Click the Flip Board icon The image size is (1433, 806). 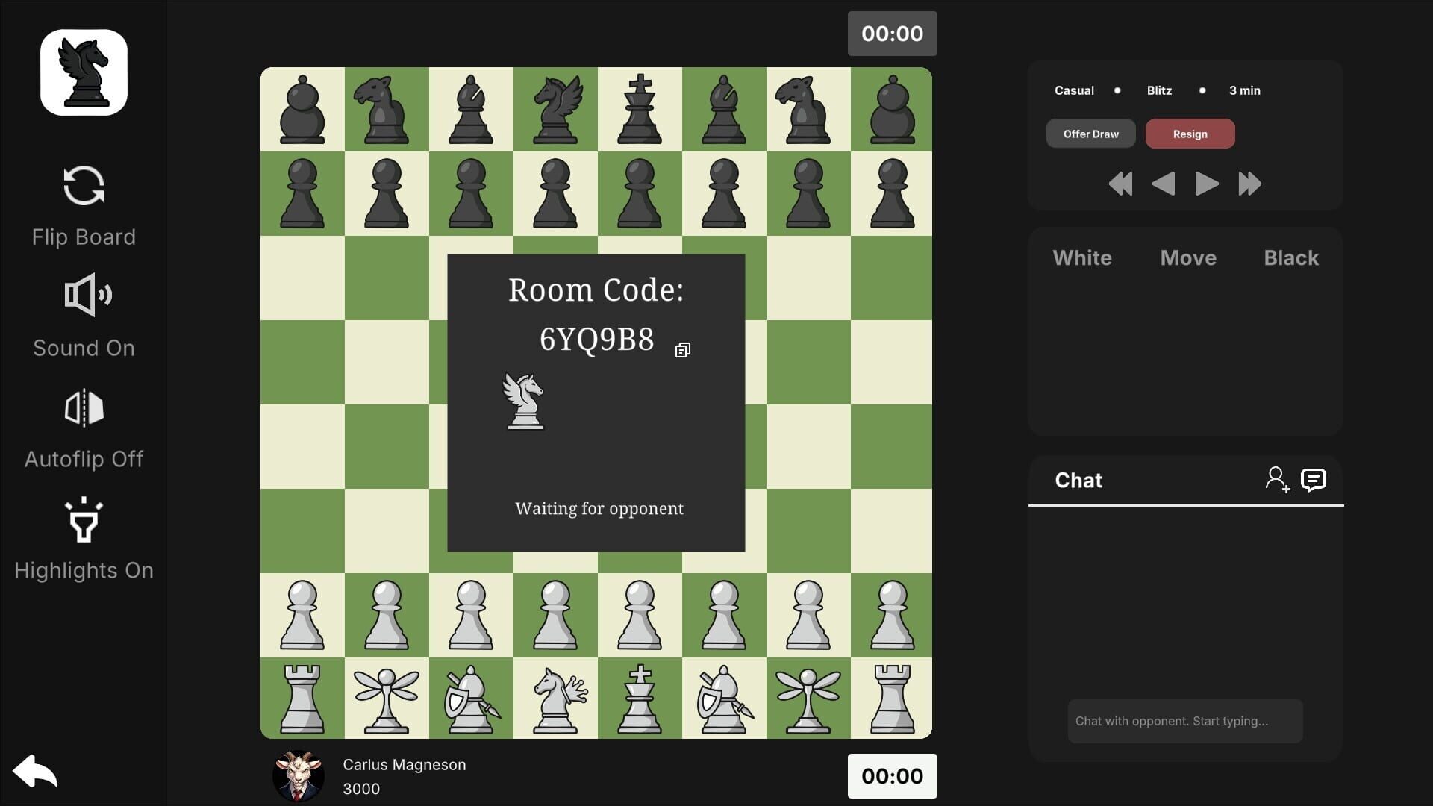point(84,186)
